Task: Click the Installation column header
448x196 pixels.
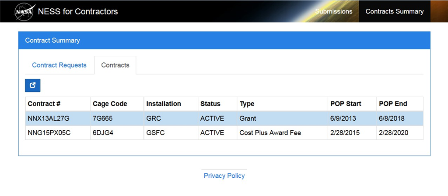Action: (164, 104)
